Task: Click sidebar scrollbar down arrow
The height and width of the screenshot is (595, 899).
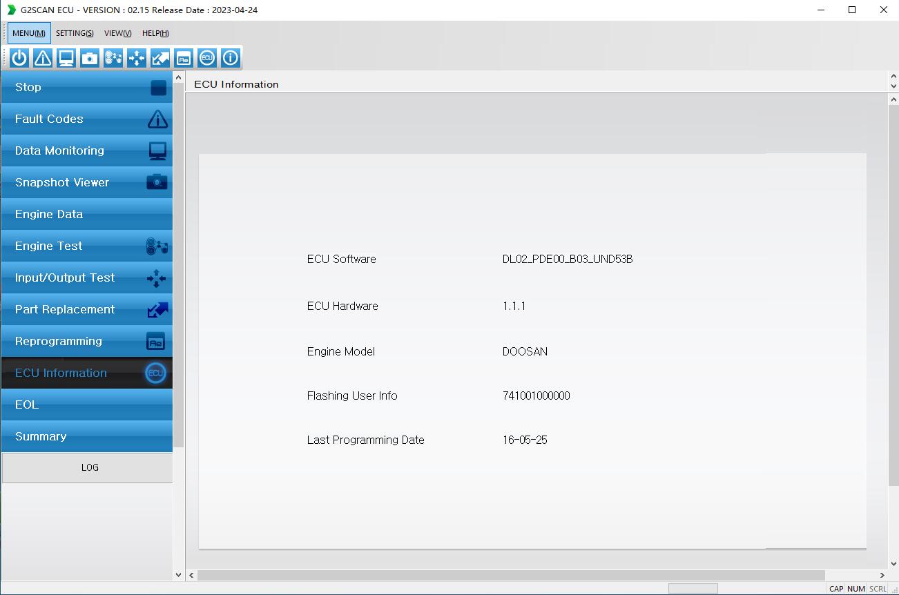Action: click(179, 574)
